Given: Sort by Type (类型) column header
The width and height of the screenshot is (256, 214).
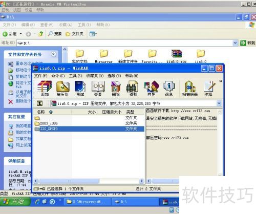Looking at the screenshot, I should click(x=134, y=112).
